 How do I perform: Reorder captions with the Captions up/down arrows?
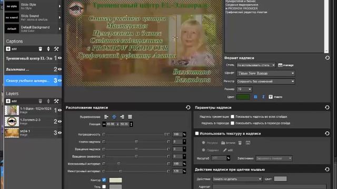(48, 49)
